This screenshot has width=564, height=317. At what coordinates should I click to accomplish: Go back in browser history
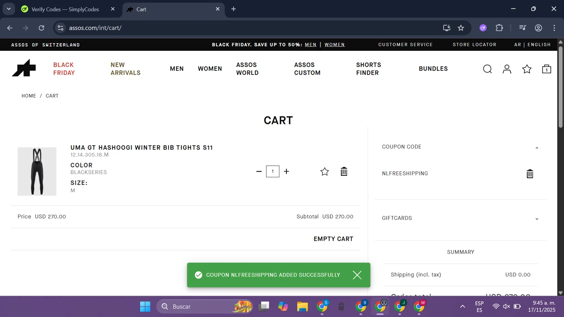(10, 28)
